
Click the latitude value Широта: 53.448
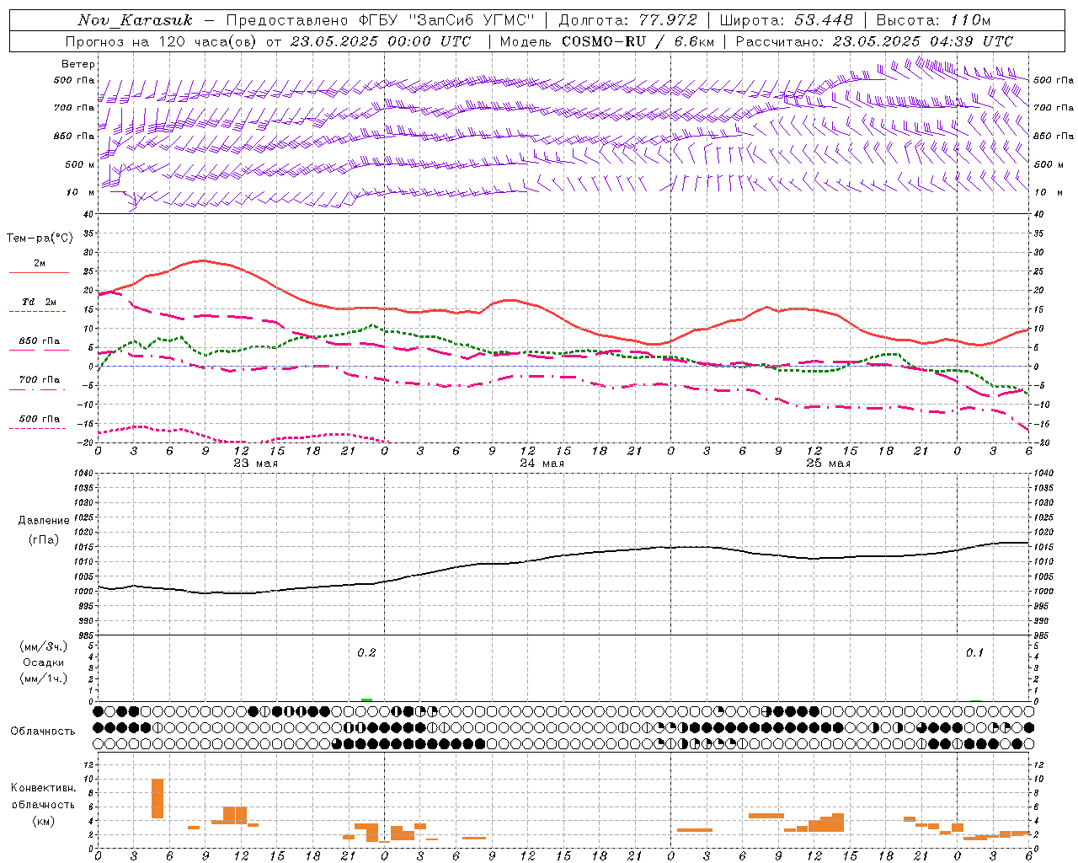pyautogui.click(x=786, y=20)
